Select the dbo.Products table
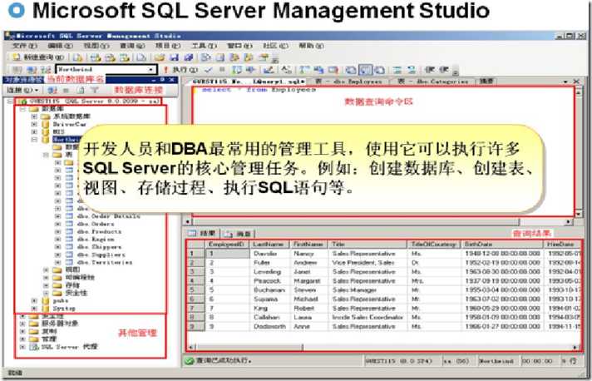The image size is (592, 381). (x=99, y=231)
